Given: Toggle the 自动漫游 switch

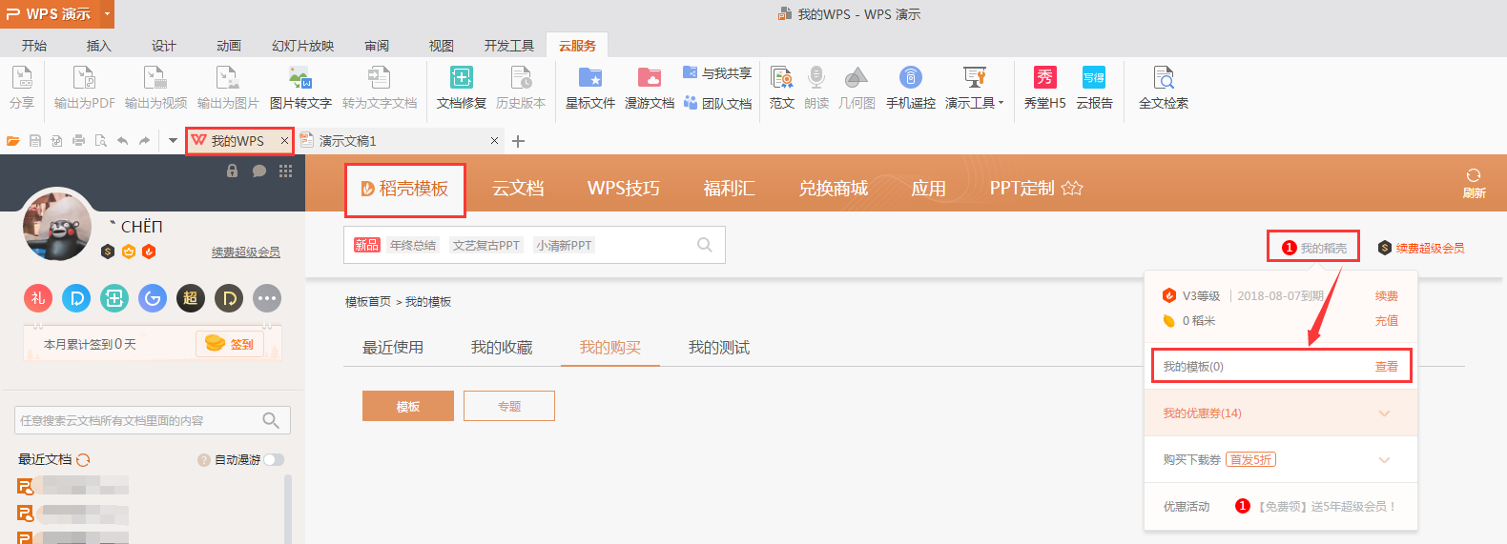Looking at the screenshot, I should click(274, 460).
